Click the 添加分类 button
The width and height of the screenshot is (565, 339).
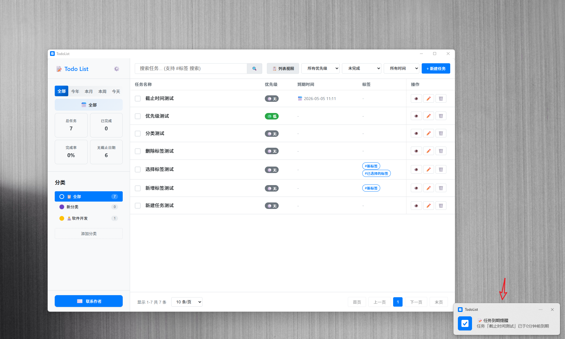coord(89,234)
